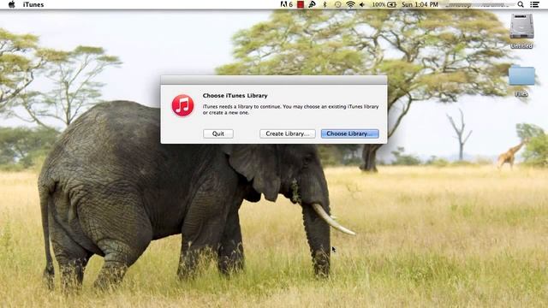Open the Apple menu
The image size is (548, 308).
click(11, 4)
